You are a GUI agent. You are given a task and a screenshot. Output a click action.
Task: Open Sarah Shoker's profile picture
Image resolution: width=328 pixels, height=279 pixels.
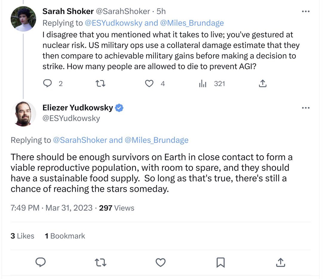pyautogui.click(x=23, y=19)
